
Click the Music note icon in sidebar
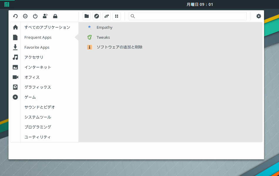(x=15, y=57)
